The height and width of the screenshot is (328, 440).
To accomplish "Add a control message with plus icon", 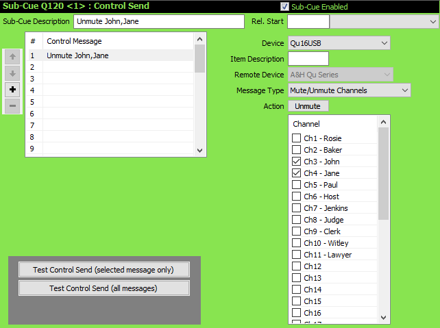I will [12, 90].
